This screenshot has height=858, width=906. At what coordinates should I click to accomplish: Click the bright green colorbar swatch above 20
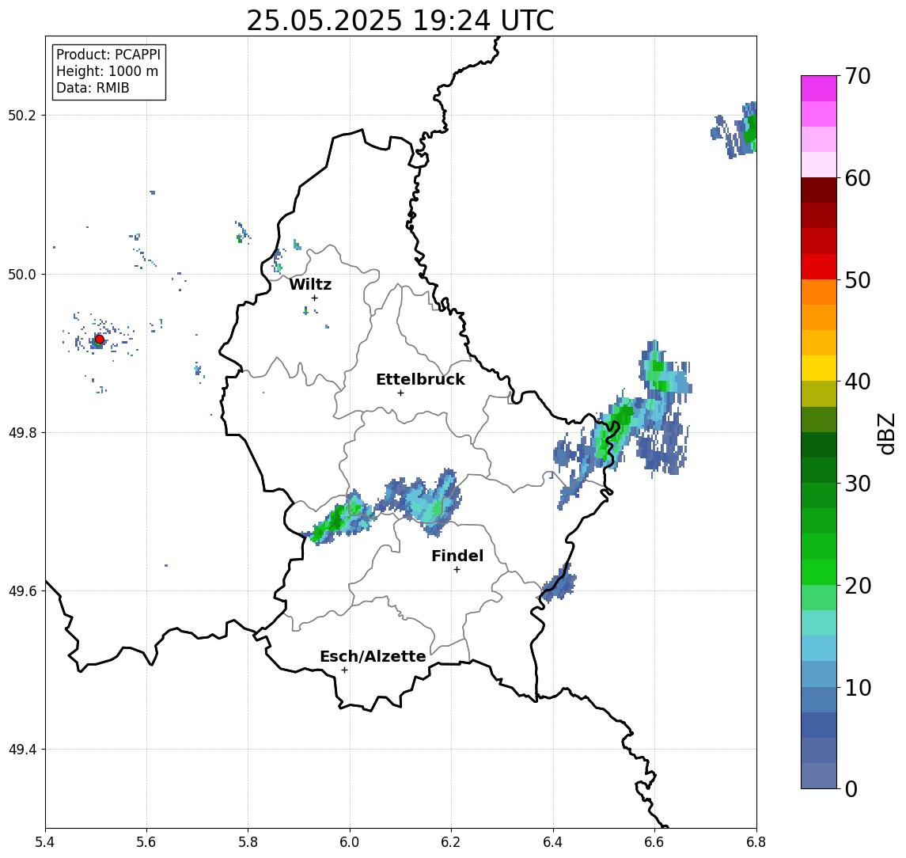(x=819, y=571)
